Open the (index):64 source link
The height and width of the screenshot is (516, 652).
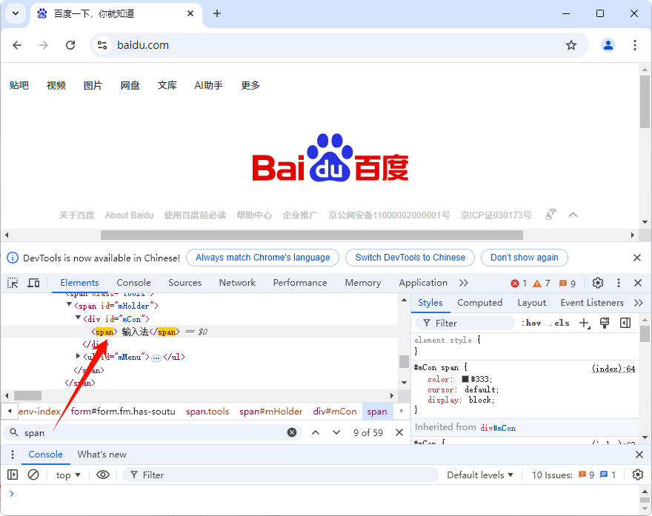coord(613,369)
